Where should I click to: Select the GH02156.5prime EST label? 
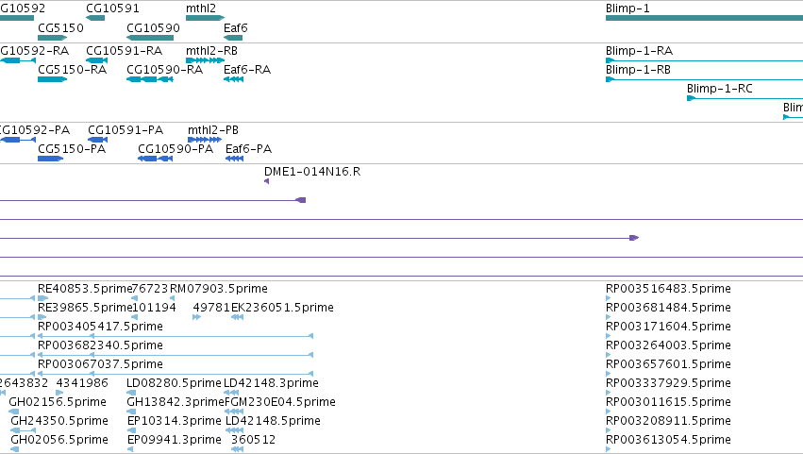point(58,402)
